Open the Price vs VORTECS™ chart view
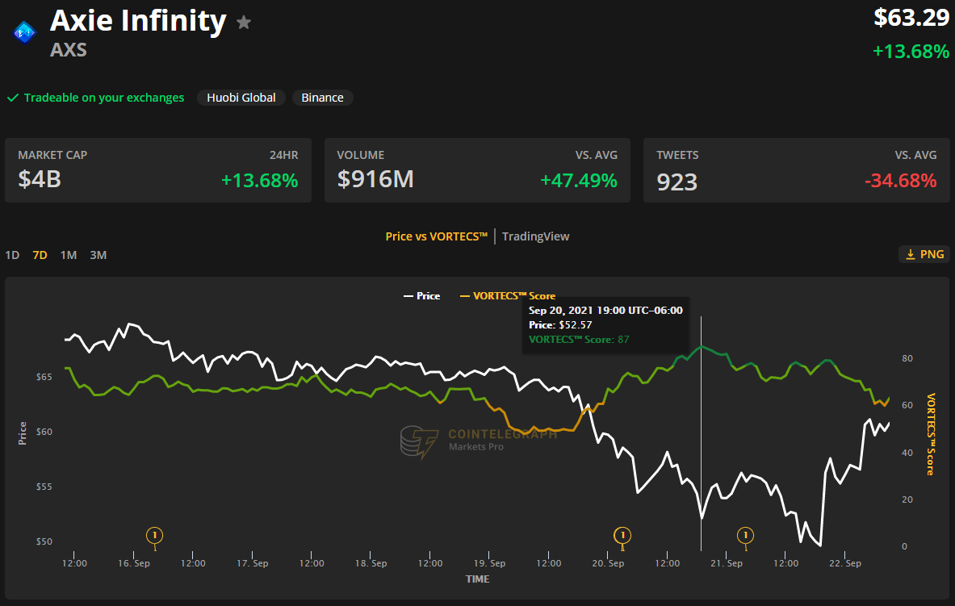Image resolution: width=955 pixels, height=606 pixels. pyautogui.click(x=437, y=236)
